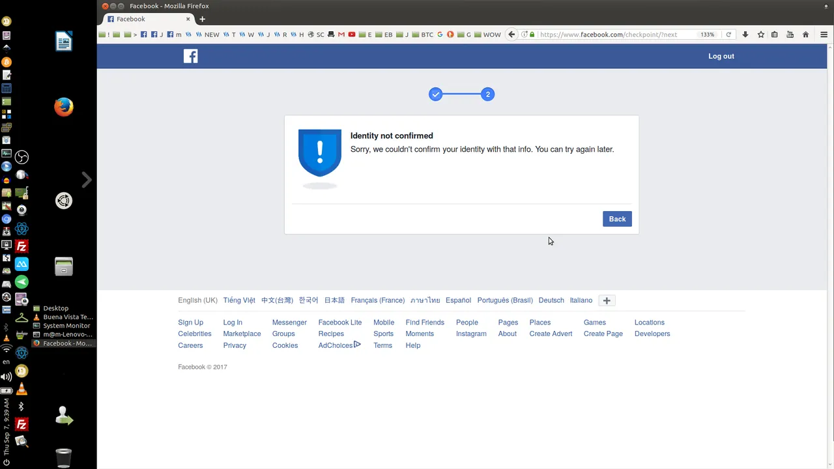Open the Privacy footer link

click(235, 345)
